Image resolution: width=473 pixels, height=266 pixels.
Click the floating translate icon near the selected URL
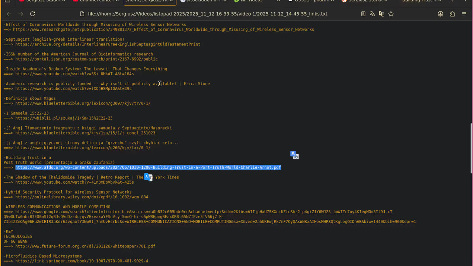tap(294, 155)
